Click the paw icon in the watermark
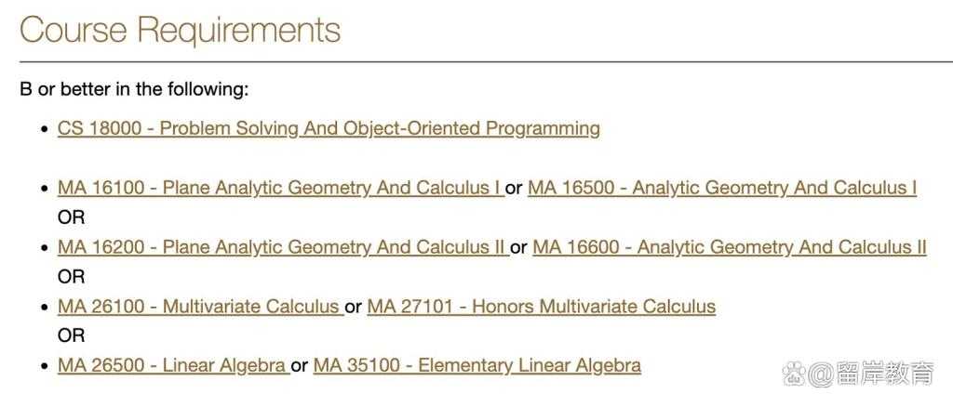 tap(793, 374)
